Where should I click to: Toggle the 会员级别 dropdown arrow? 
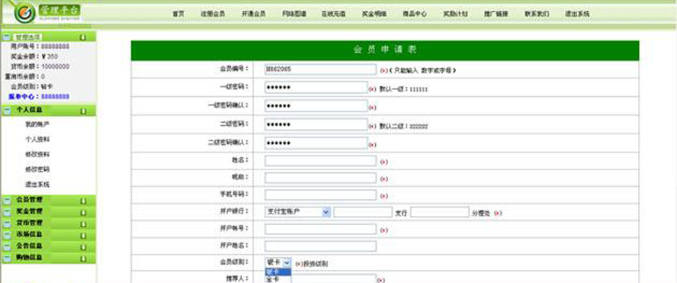click(287, 262)
